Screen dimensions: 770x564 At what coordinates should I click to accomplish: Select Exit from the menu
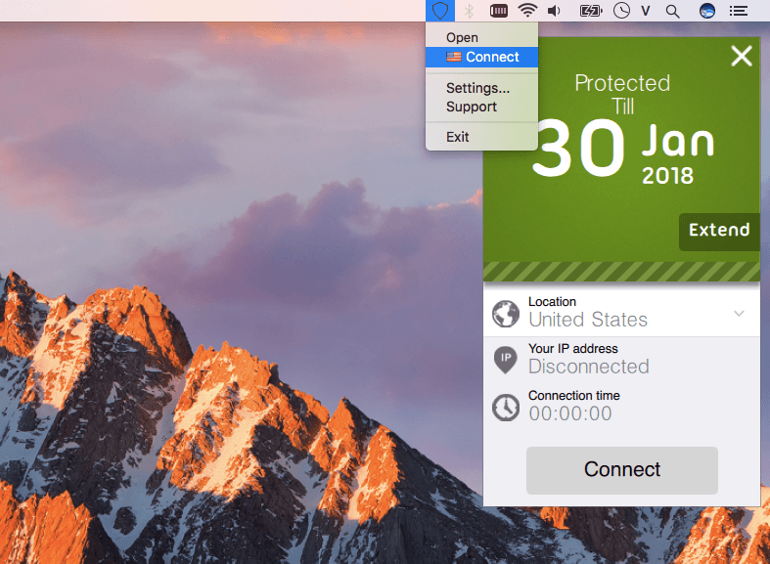coord(481,137)
